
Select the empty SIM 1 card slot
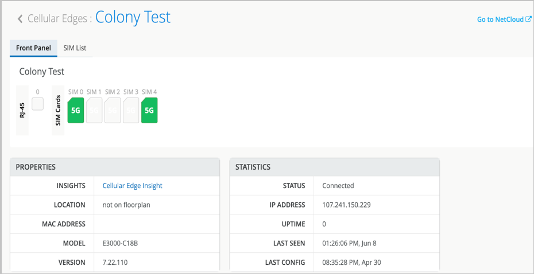click(94, 110)
